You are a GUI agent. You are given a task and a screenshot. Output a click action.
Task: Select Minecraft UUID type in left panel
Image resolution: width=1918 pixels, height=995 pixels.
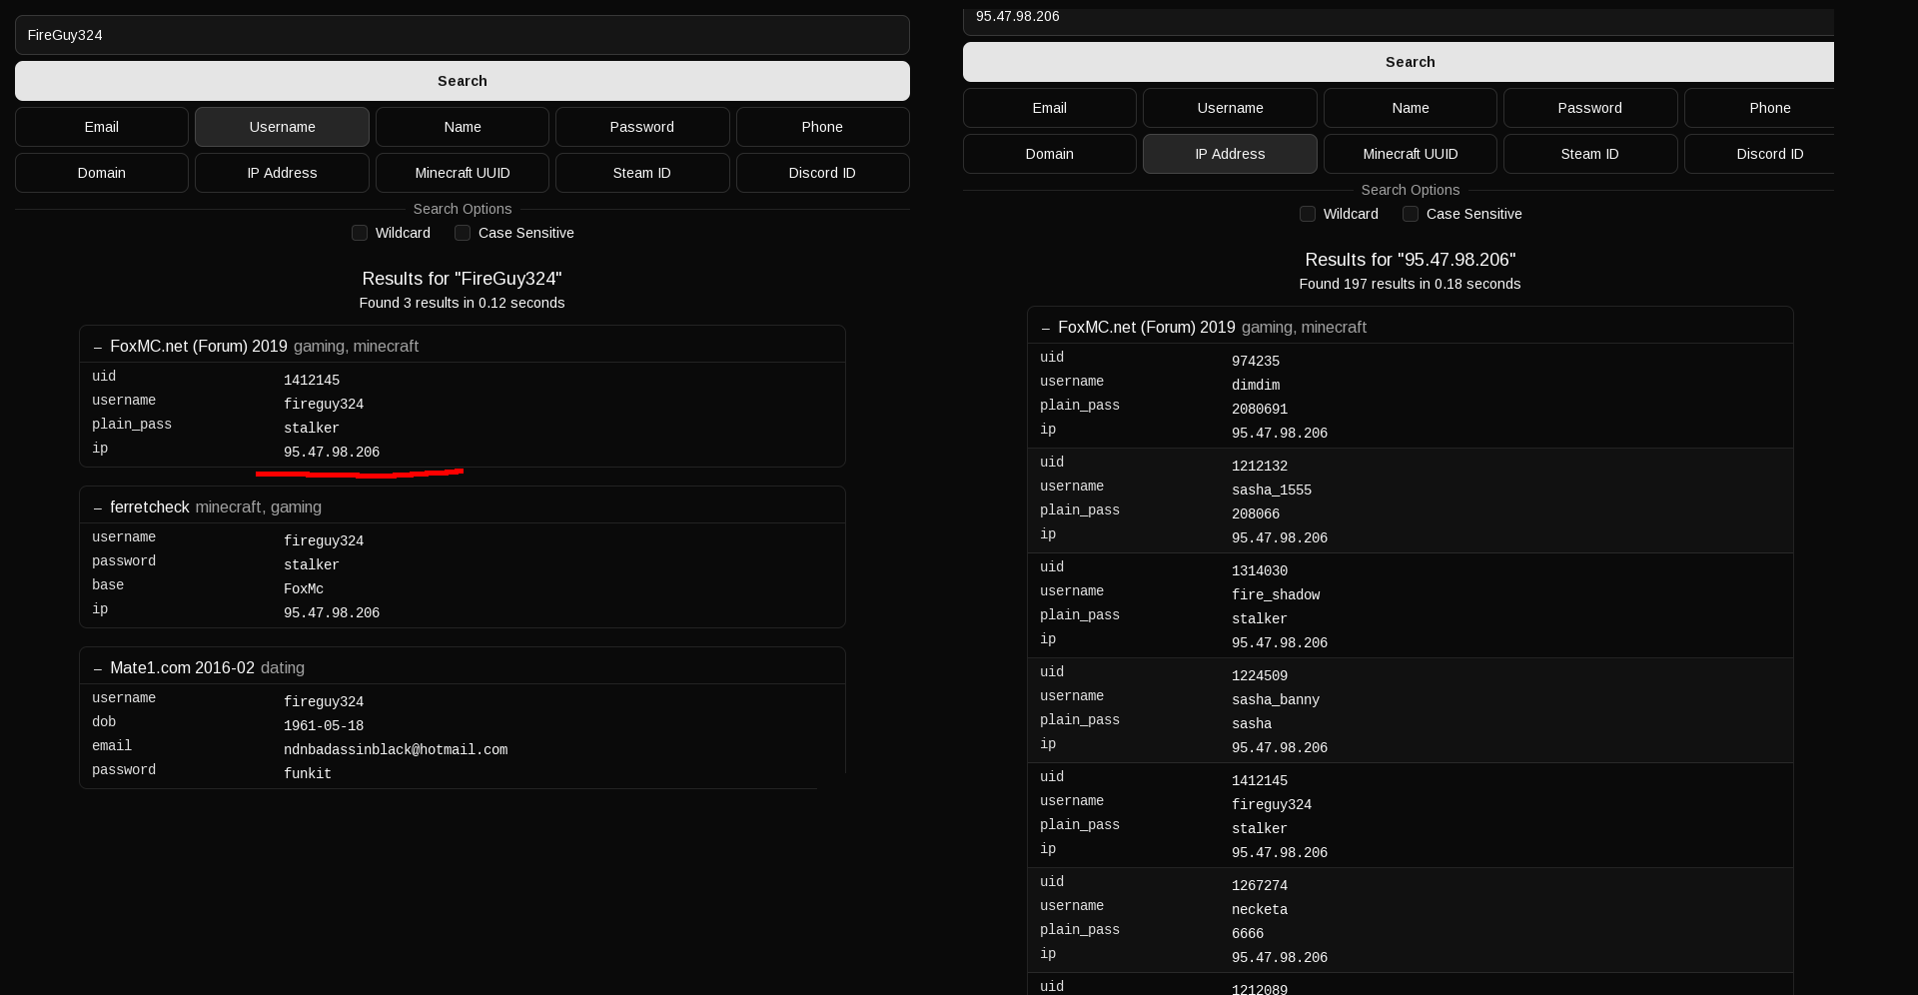(463, 173)
